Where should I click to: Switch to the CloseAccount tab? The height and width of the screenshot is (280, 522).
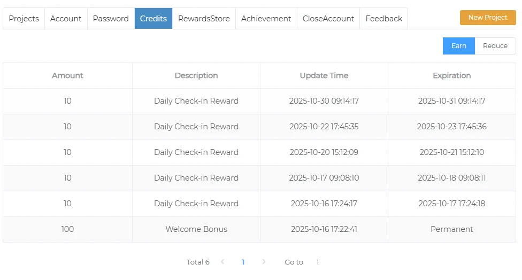pos(328,19)
